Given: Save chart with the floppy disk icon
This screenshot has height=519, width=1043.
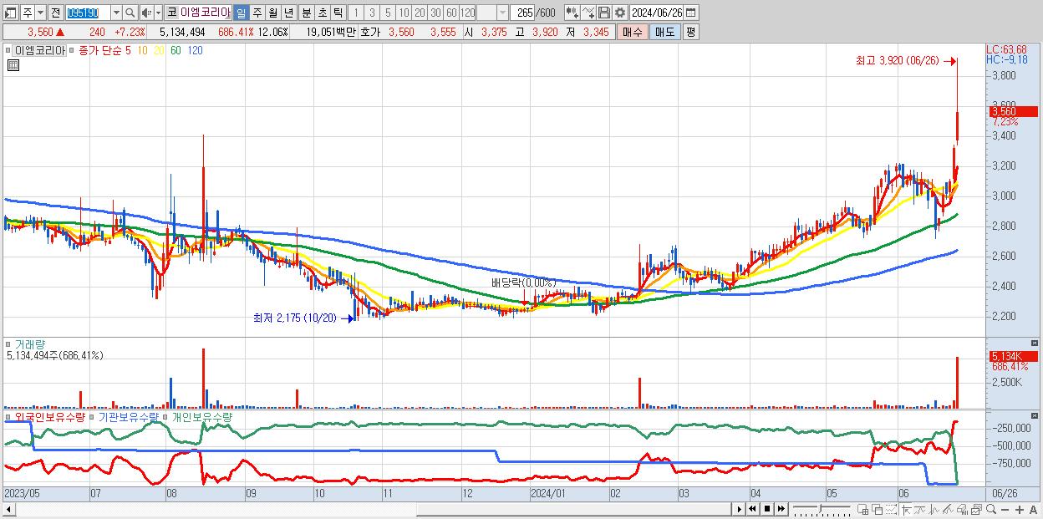Looking at the screenshot, I should click(x=604, y=13).
